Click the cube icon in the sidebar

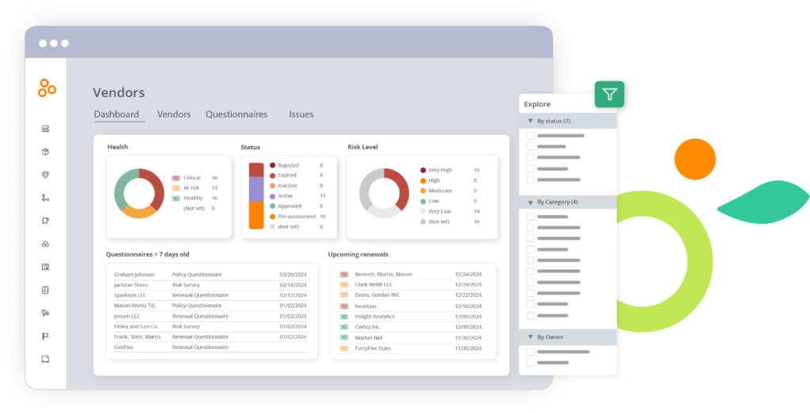pyautogui.click(x=45, y=152)
